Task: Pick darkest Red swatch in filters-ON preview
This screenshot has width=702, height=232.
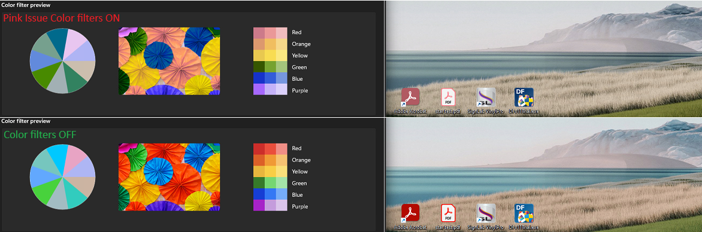Action: coord(259,33)
